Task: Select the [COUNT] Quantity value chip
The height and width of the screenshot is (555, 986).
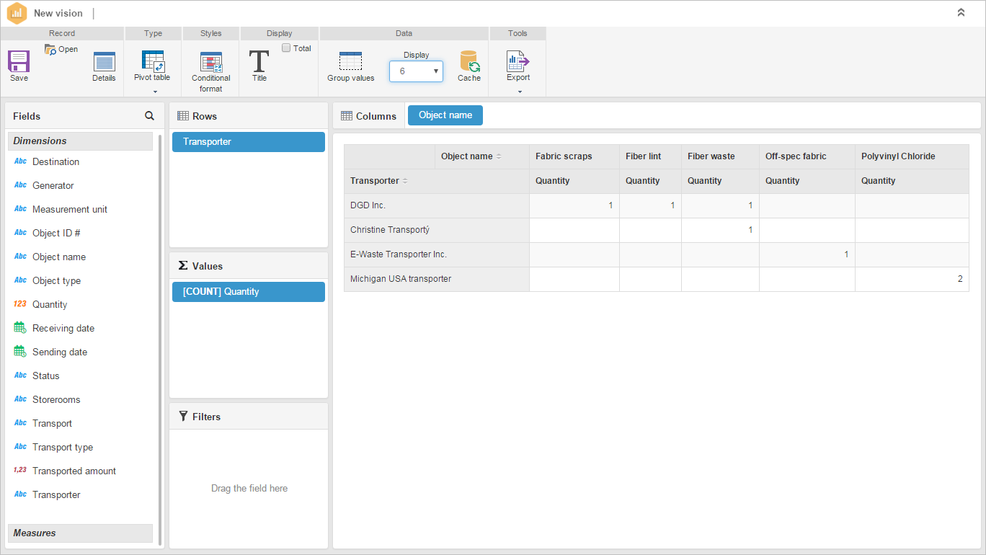Action: [x=249, y=292]
